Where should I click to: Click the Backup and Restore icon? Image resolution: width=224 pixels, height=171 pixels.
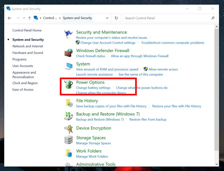(x=69, y=116)
